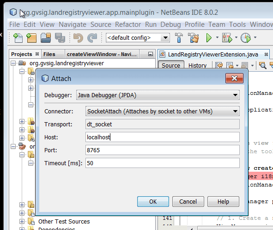
Task: Switch editor to Source view
Action: pos(171,65)
